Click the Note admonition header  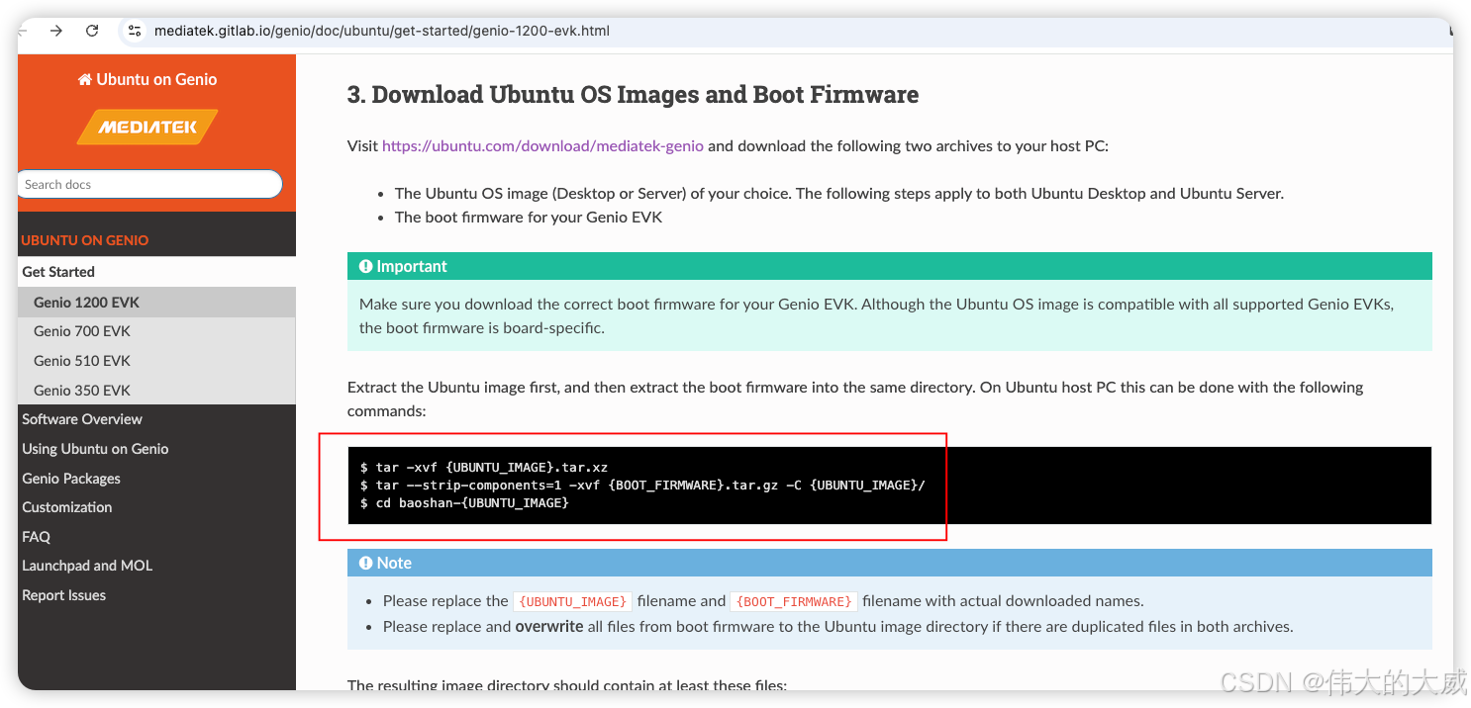coord(889,563)
